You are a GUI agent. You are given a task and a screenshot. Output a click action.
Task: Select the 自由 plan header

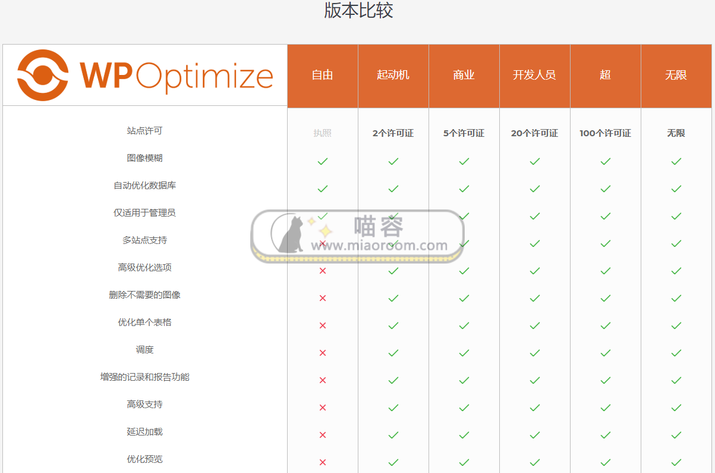click(x=323, y=76)
